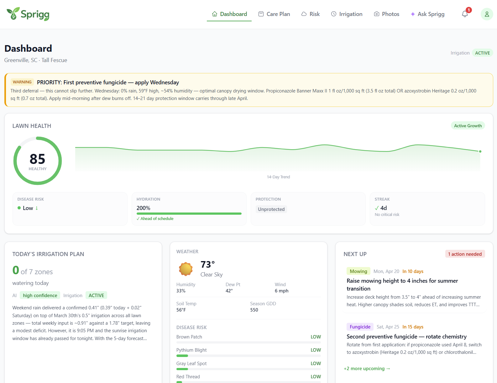Click the Active Growth badge
This screenshot has height=383, width=497.
click(x=468, y=126)
